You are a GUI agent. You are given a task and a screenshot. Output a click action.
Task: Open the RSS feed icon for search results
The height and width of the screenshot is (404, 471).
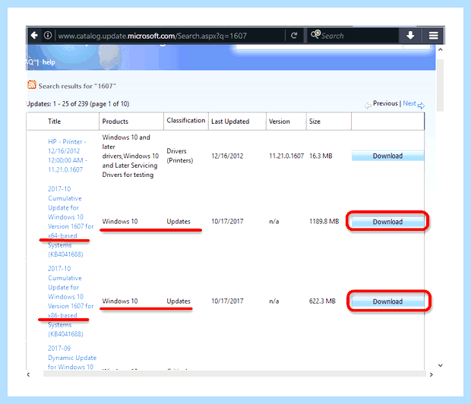32,85
